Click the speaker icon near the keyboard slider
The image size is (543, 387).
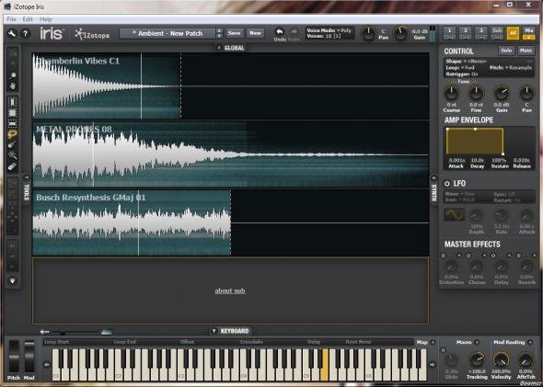(x=44, y=332)
